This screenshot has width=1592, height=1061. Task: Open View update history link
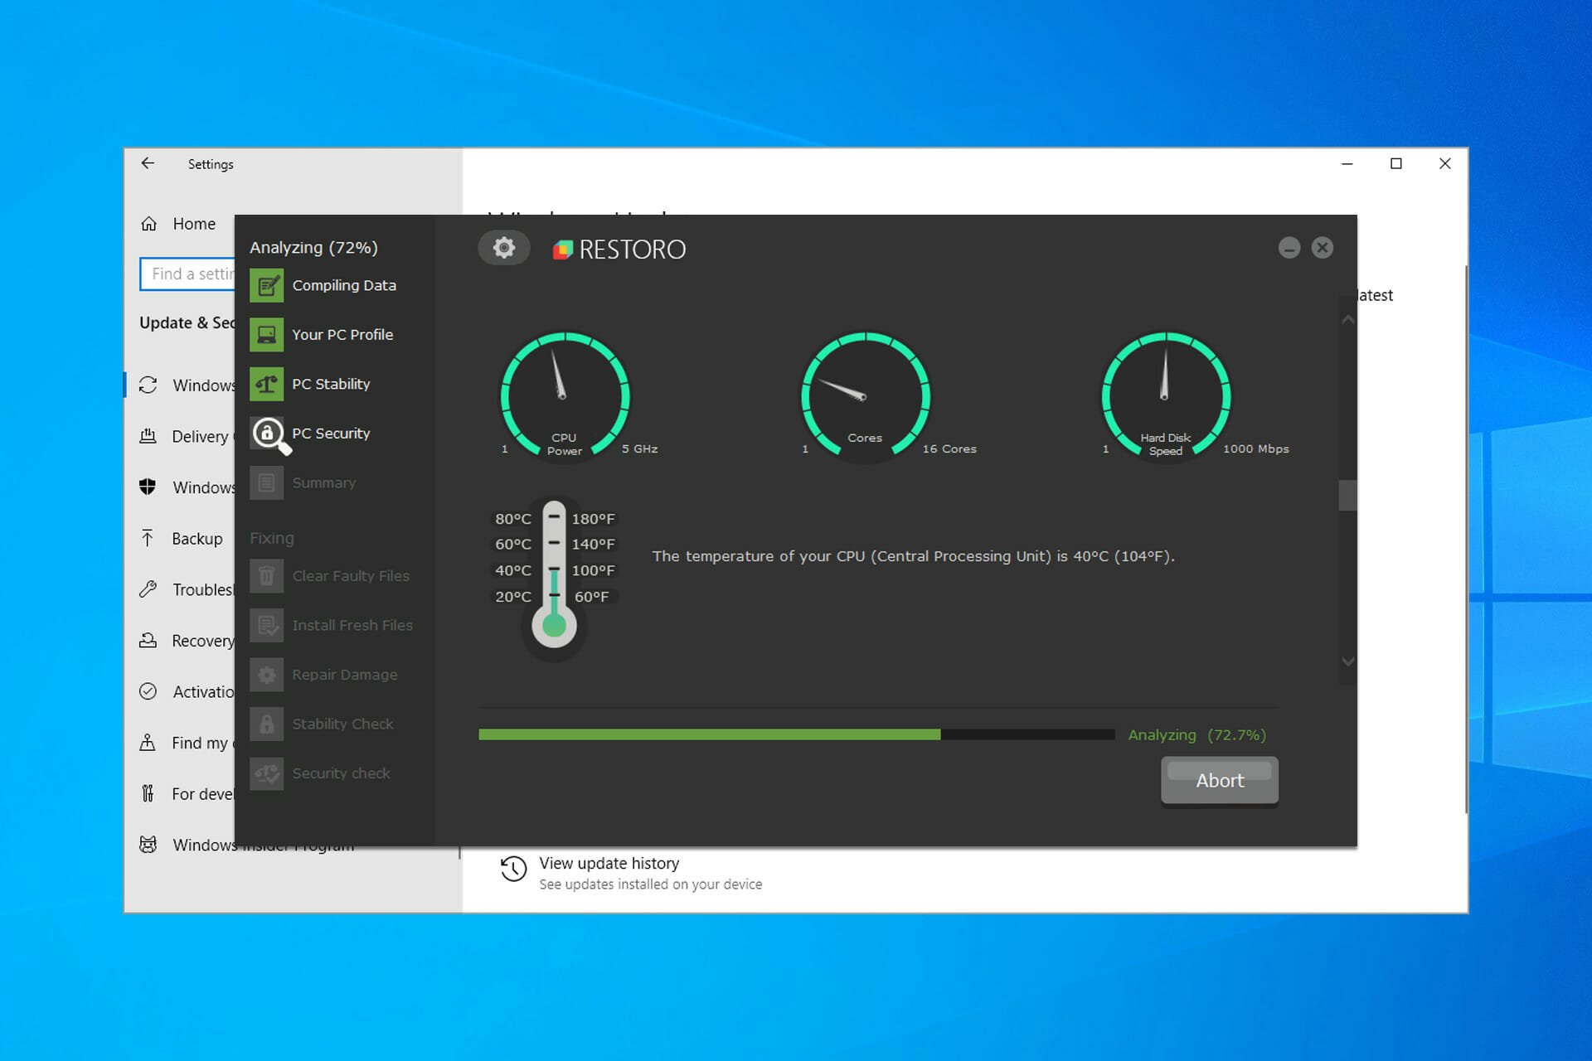(609, 863)
